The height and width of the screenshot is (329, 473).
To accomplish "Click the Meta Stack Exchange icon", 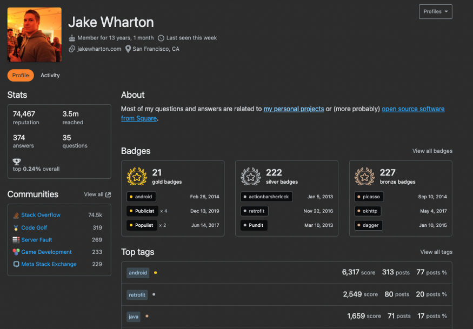I will coord(16,264).
